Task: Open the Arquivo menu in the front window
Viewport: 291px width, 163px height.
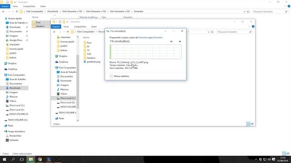Action: click(x=56, y=27)
